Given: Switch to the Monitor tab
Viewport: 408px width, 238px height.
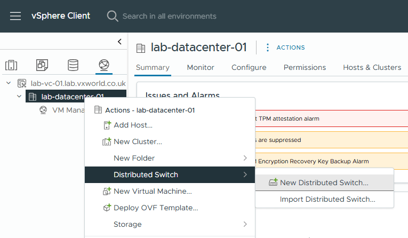Looking at the screenshot, I should (201, 67).
